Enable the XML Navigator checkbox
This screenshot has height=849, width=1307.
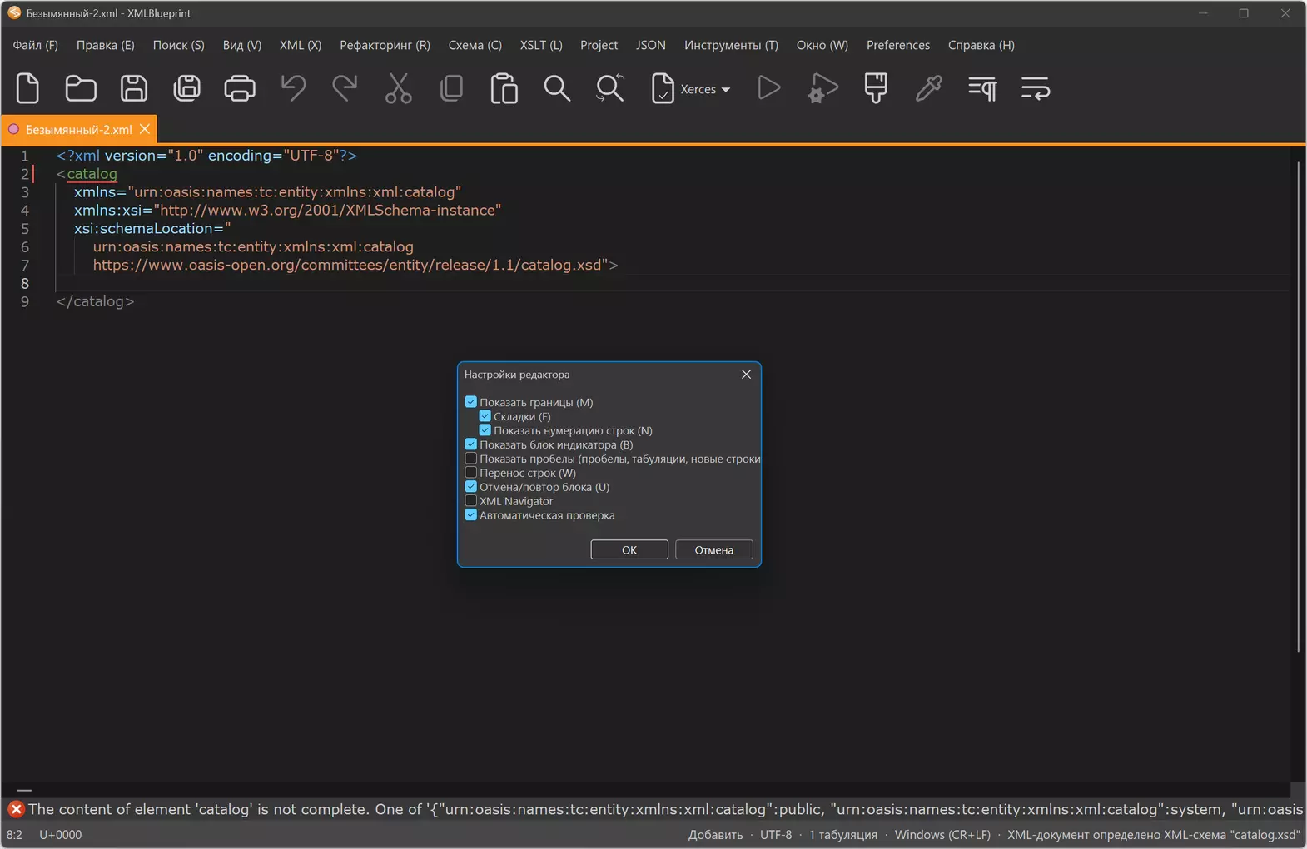pyautogui.click(x=471, y=501)
